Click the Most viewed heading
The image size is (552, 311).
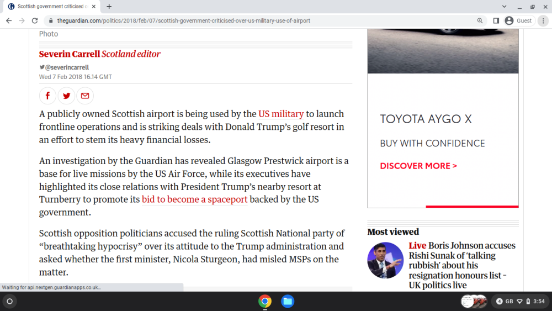393,232
